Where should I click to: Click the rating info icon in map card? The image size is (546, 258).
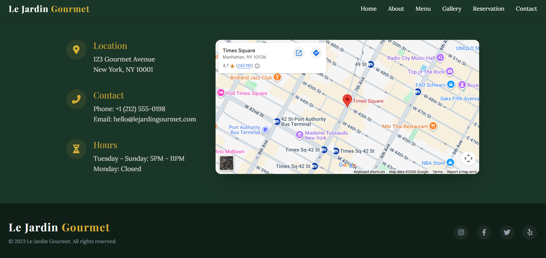pyautogui.click(x=257, y=66)
